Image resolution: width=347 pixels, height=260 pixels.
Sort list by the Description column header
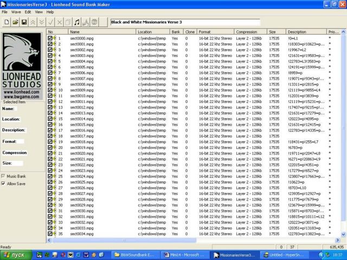pyautogui.click(x=306, y=32)
